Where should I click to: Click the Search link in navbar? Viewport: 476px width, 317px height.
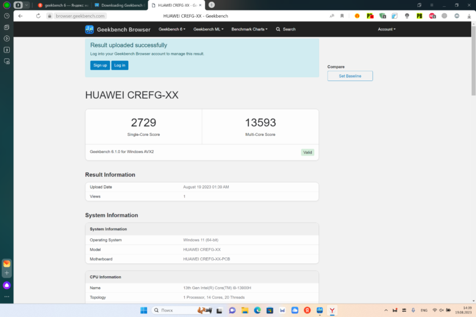[286, 29]
